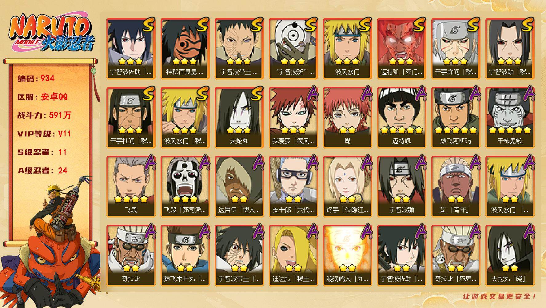Click the 艾「青年」 ninja card

pos(456,187)
